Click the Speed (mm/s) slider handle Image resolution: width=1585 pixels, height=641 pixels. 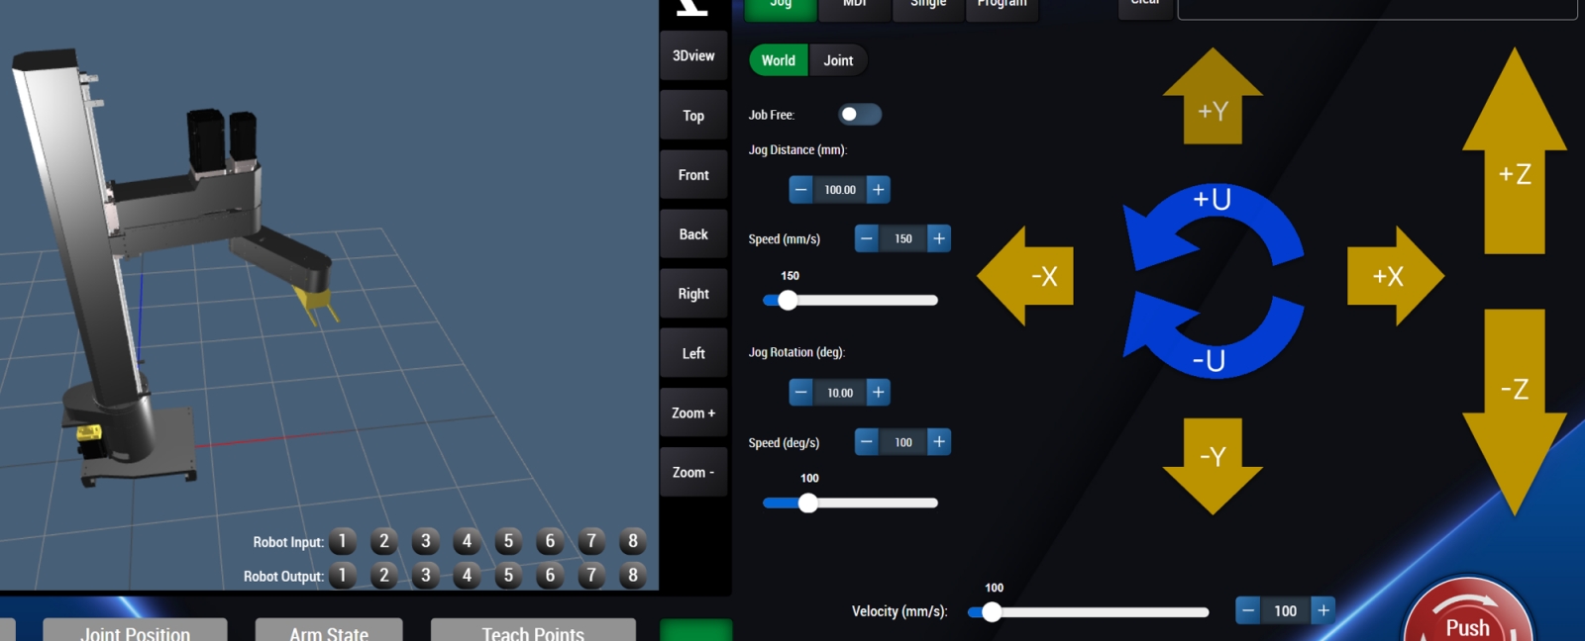788,300
